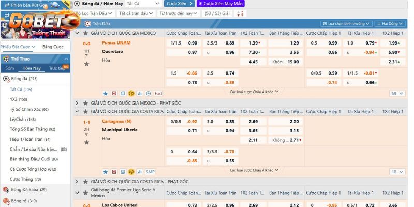Screen dimensions: 414x207
Task: Click the 1.39 odds for Pumas UNAM 1X2
Action: (x=254, y=43)
